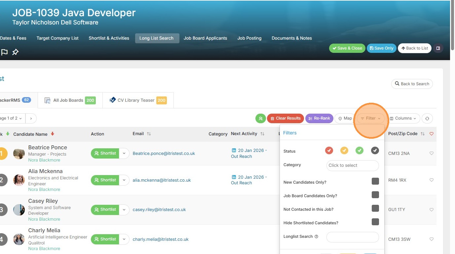Select the All Job Boards results tab
Screen dimensions: 455x254
70,100
